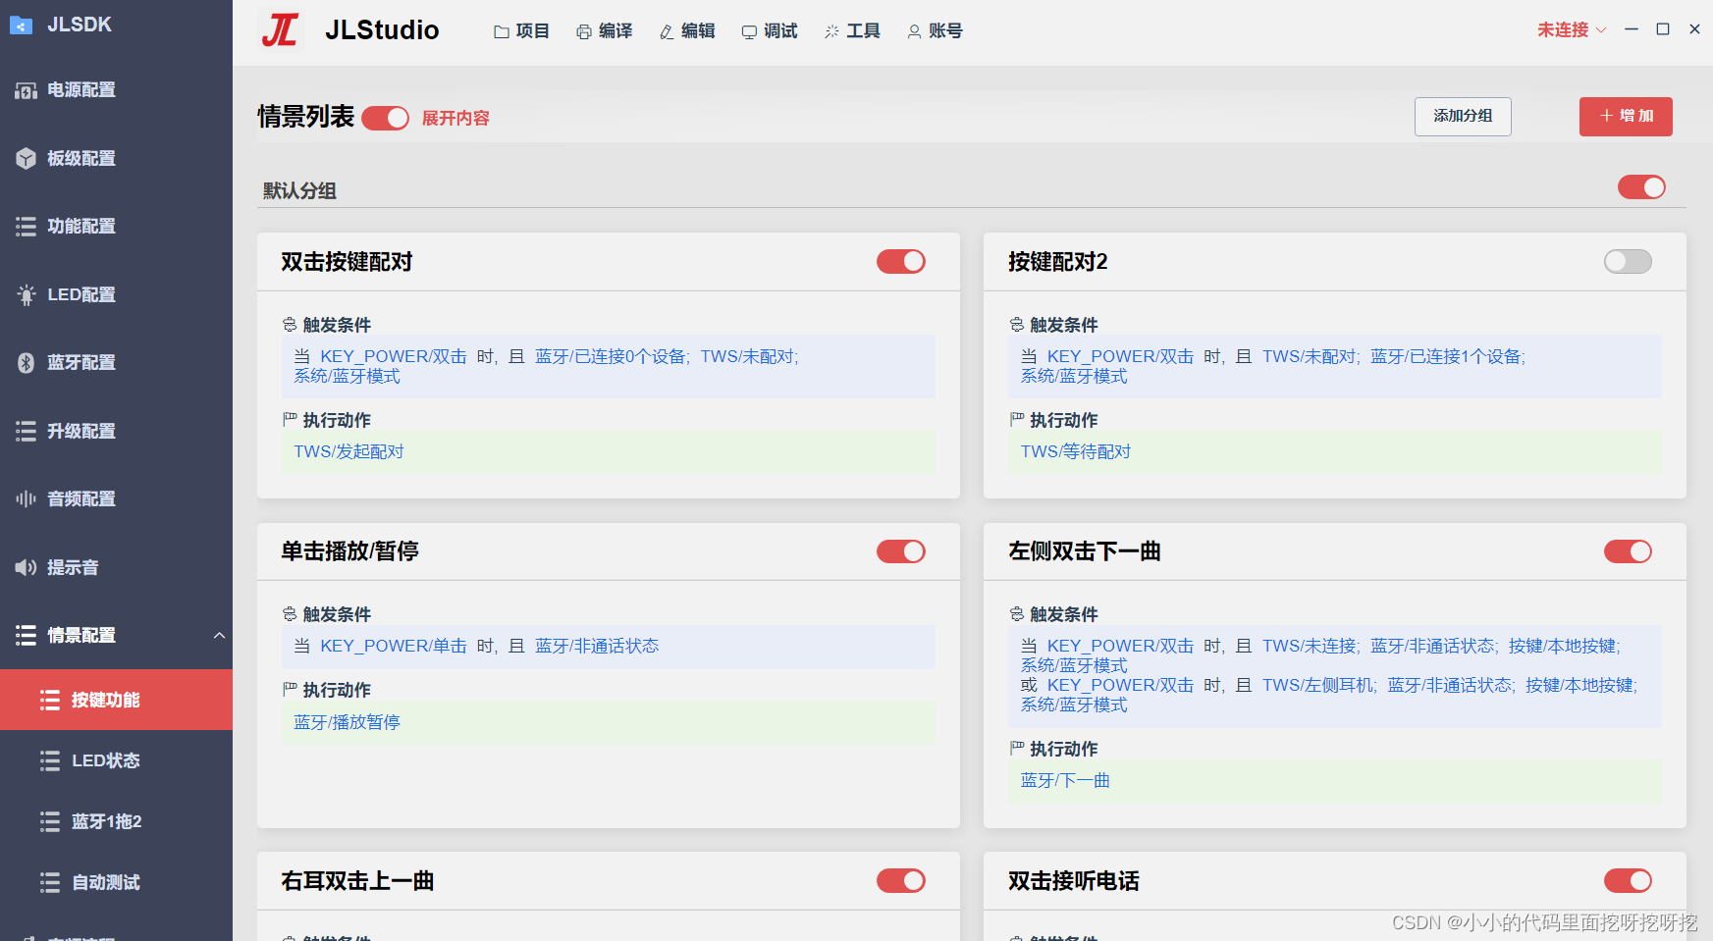Open the 升级配置 panel
This screenshot has width=1713, height=941.
(81, 431)
